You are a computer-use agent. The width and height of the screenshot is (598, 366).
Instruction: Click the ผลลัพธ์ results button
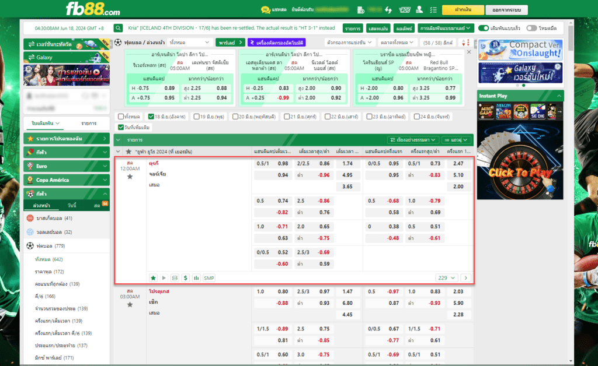pos(404,28)
